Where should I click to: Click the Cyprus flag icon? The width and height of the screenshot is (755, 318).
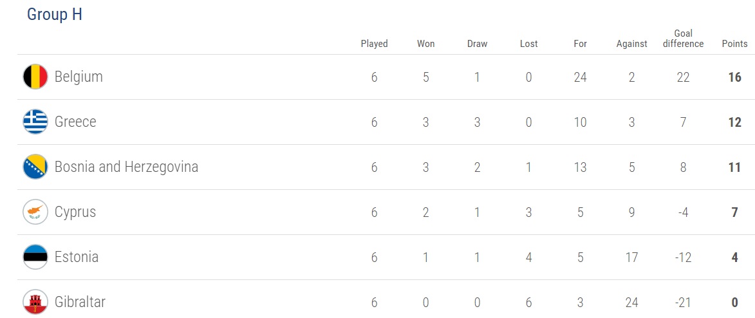pyautogui.click(x=35, y=212)
